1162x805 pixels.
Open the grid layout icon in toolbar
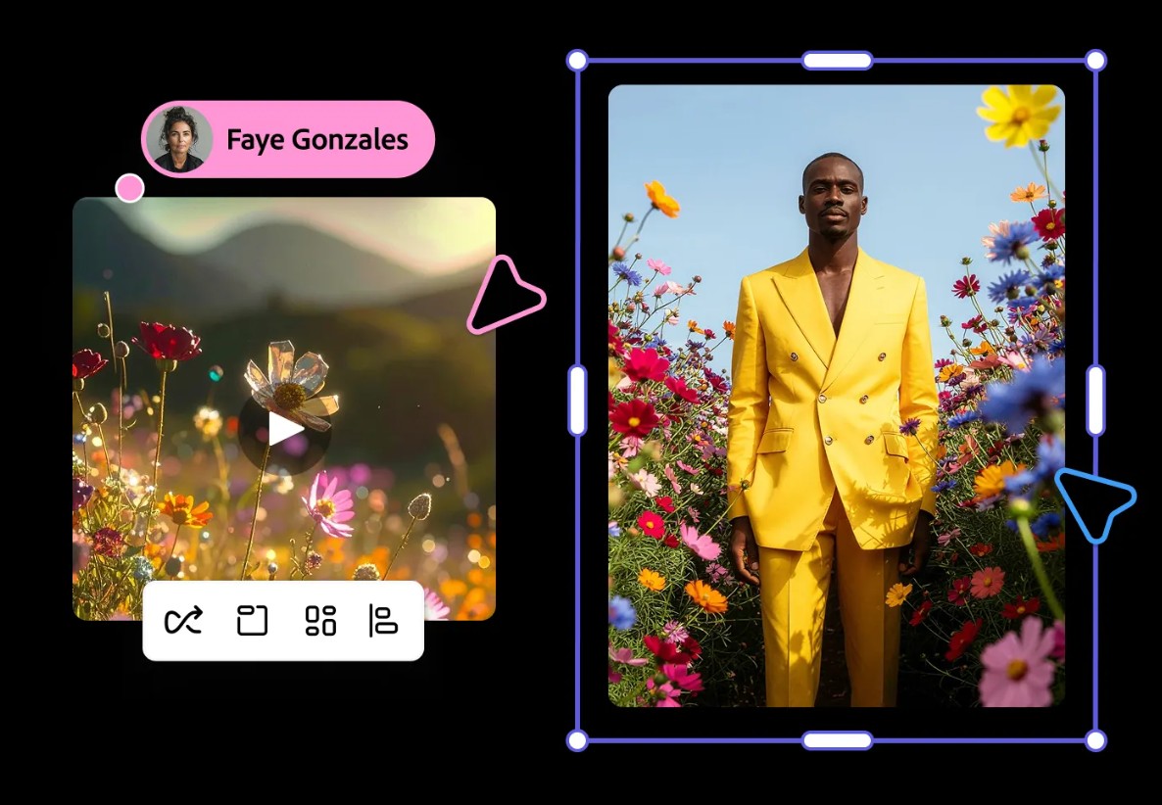pyautogui.click(x=320, y=621)
